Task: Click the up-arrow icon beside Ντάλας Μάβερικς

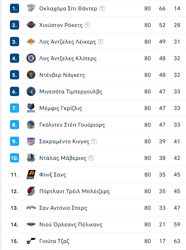Action: (x=91, y=158)
